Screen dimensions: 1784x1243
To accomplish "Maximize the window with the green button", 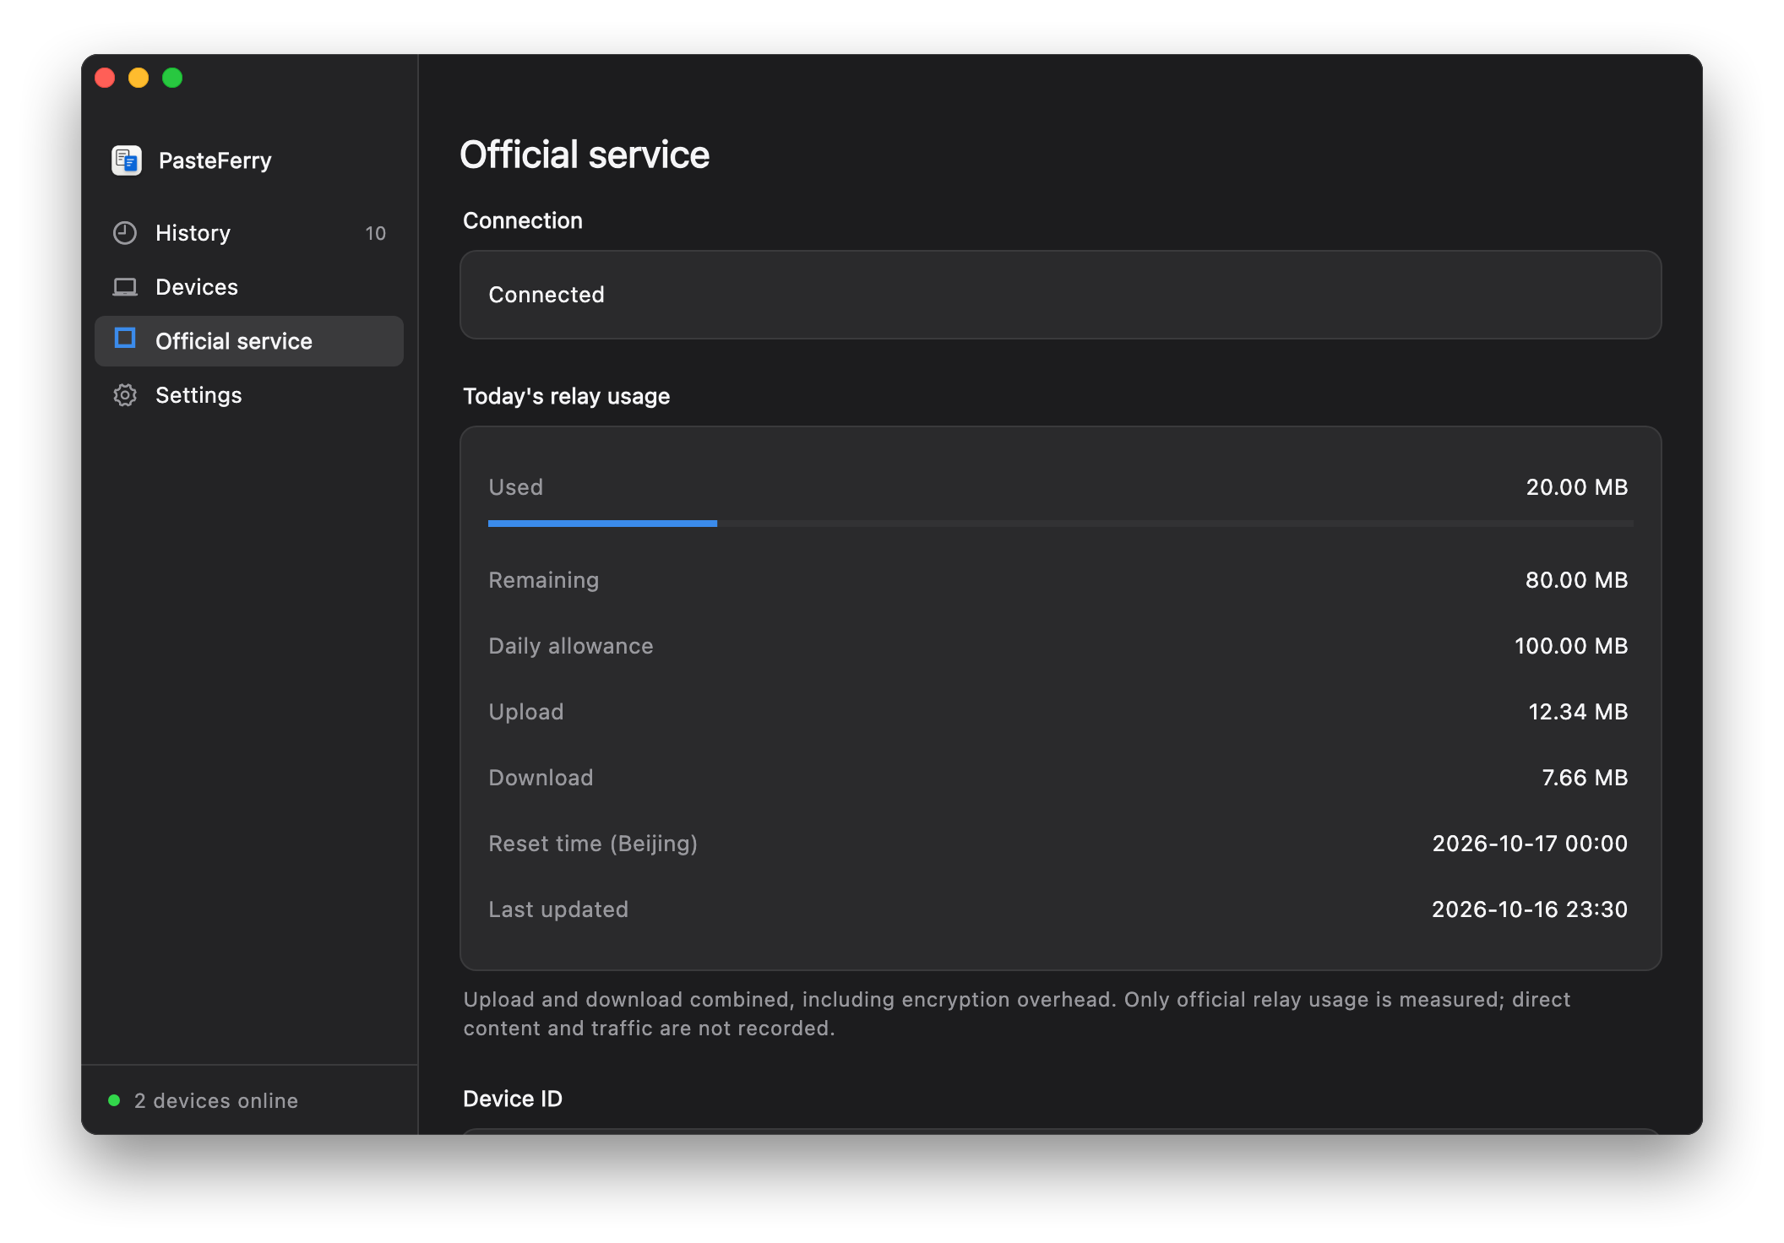I will [x=172, y=78].
